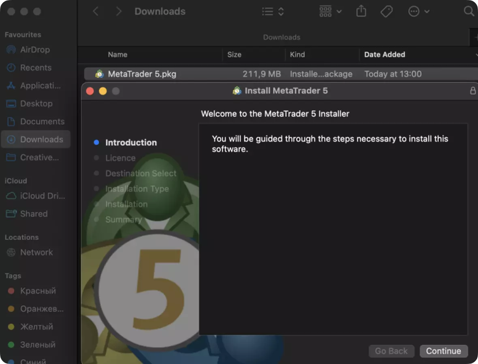Click the Documents sidebar entry
Viewport: 478px width, 364px height.
coord(42,121)
